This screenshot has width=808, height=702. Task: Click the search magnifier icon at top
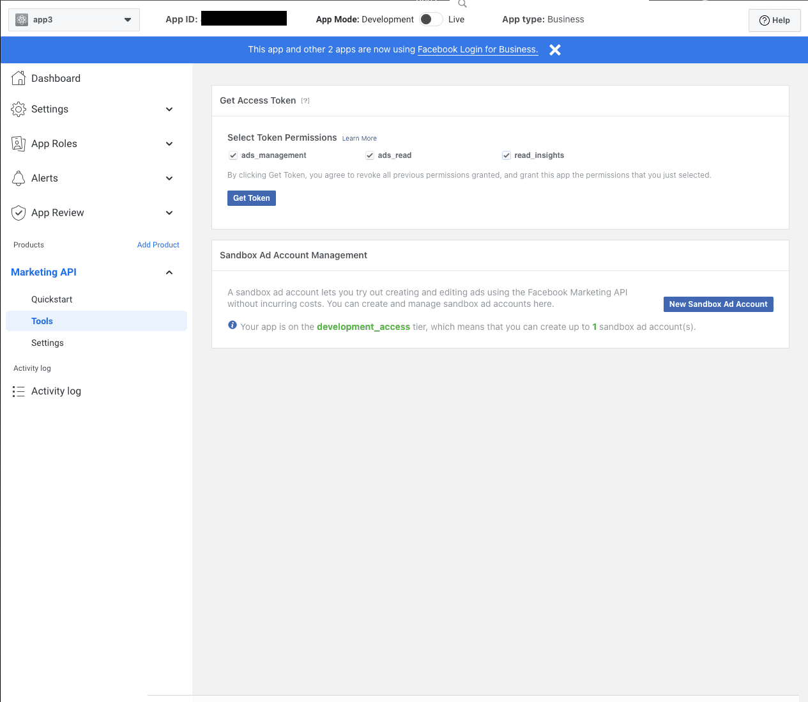[x=462, y=3]
